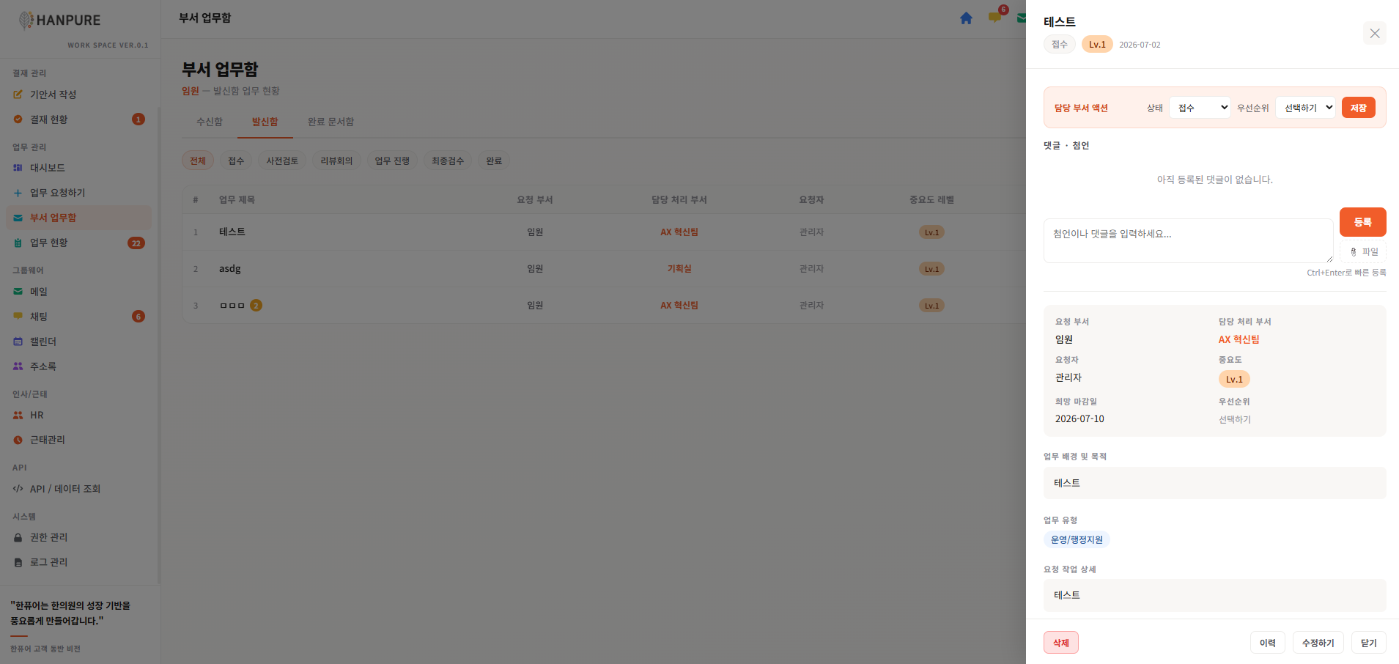Select the 최종검수 filter chip
Viewport: 1399px width, 664px height.
point(448,161)
